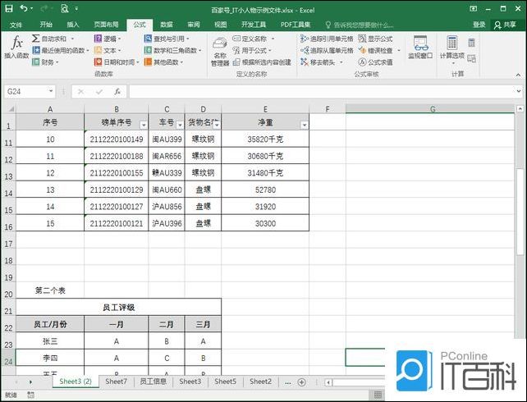Click Create from Selection (根据所选内容创建)

262,62
